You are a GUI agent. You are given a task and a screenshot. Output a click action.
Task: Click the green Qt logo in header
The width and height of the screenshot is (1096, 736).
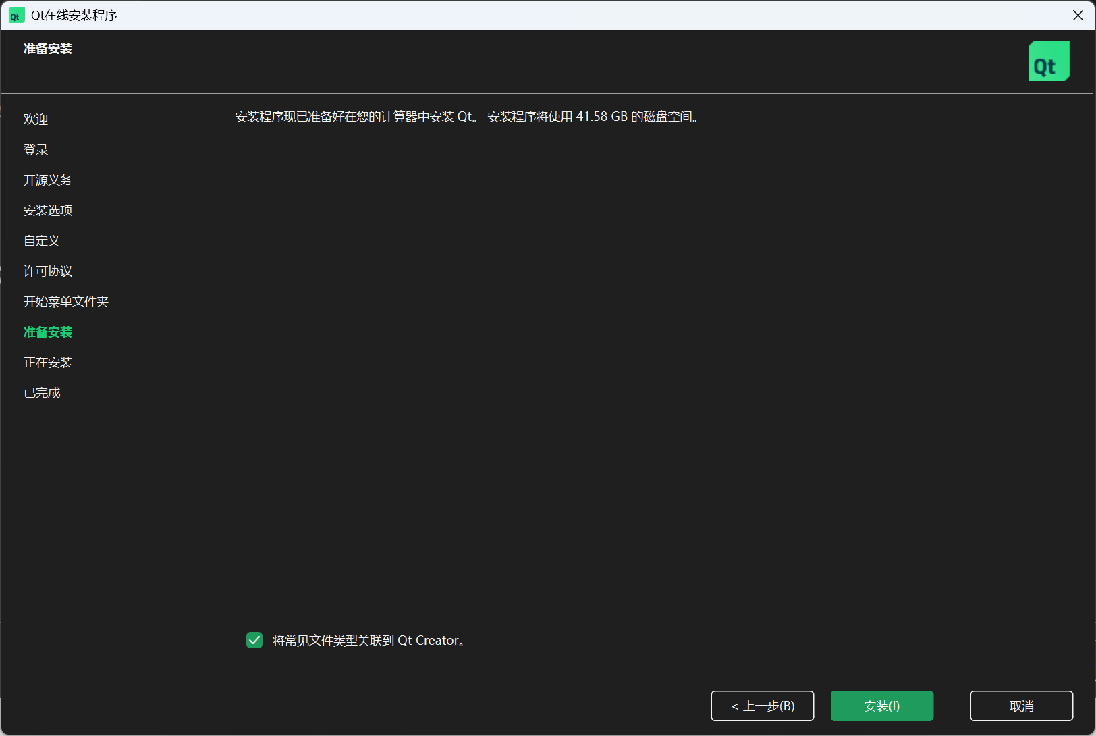(x=1049, y=61)
